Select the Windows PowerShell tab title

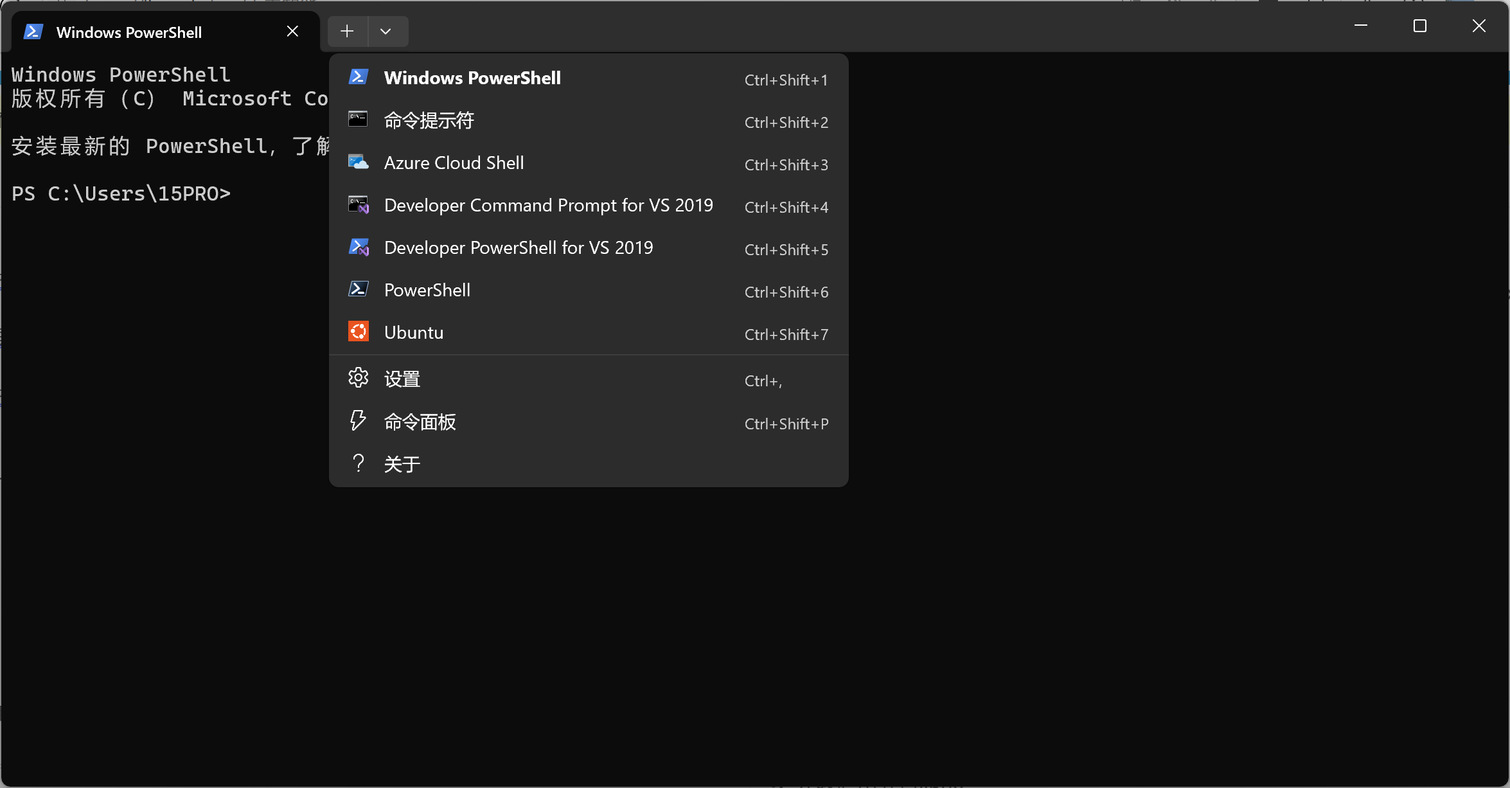129,32
